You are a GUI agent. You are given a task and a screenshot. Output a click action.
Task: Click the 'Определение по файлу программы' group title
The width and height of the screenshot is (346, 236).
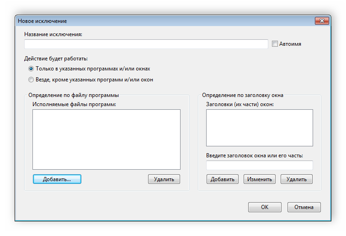tap(74, 95)
